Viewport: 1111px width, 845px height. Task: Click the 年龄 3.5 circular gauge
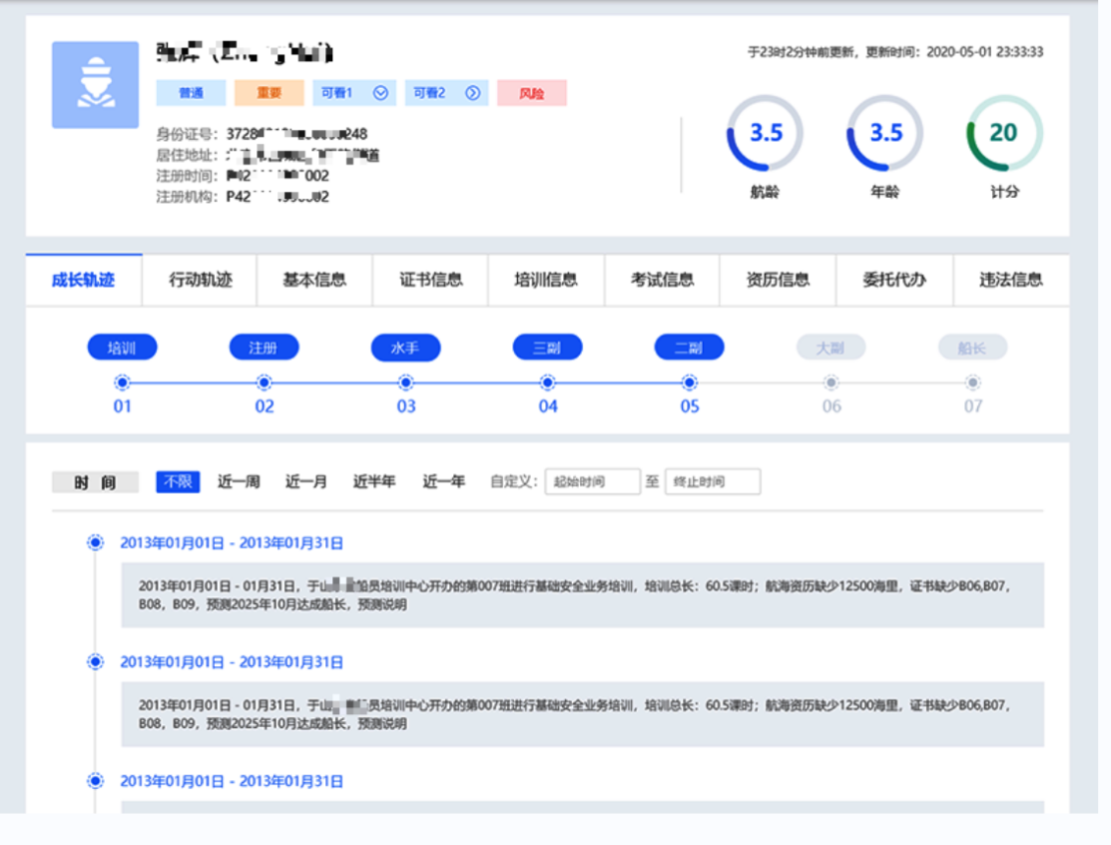(x=885, y=133)
